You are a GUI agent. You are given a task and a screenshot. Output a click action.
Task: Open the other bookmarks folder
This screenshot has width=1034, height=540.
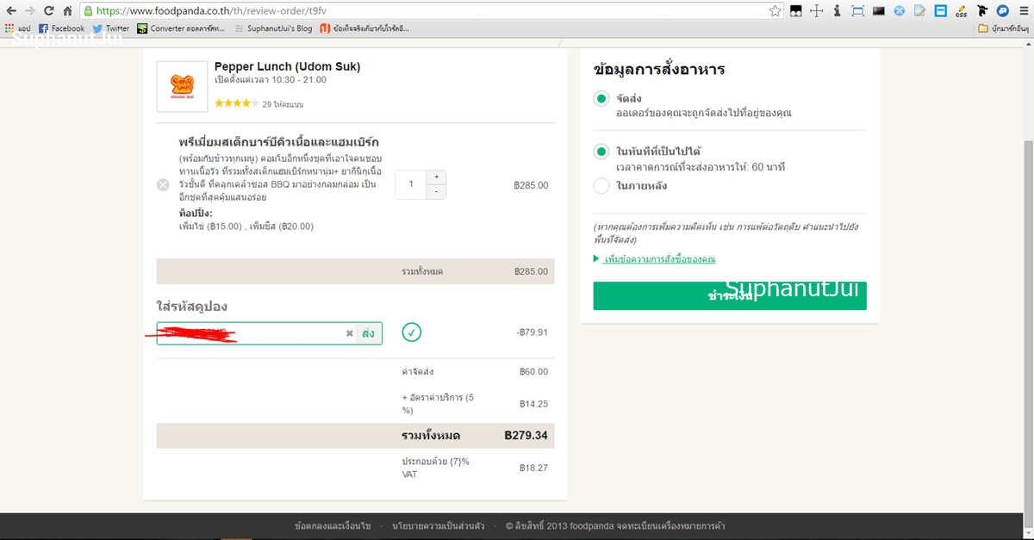coord(1003,28)
